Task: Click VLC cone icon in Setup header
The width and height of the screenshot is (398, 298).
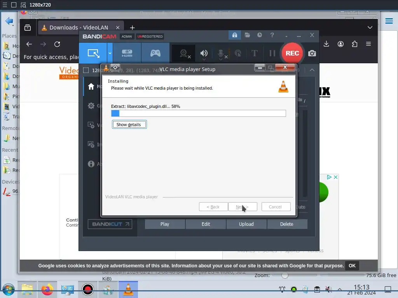Action: tap(283, 87)
